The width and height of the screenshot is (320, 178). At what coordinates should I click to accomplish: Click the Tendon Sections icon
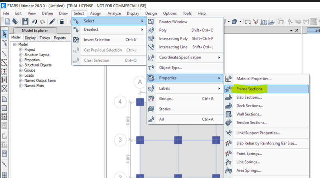228,122
